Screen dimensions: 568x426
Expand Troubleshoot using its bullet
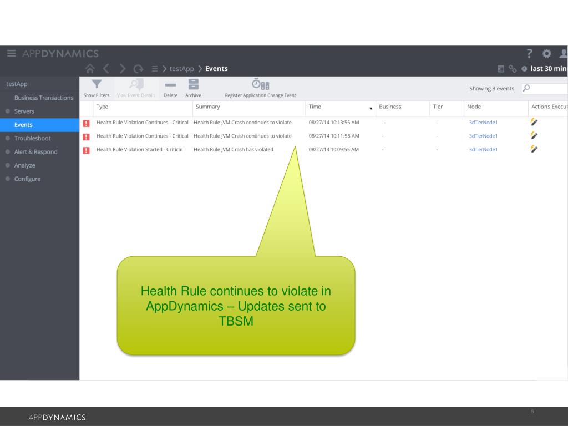[8, 138]
